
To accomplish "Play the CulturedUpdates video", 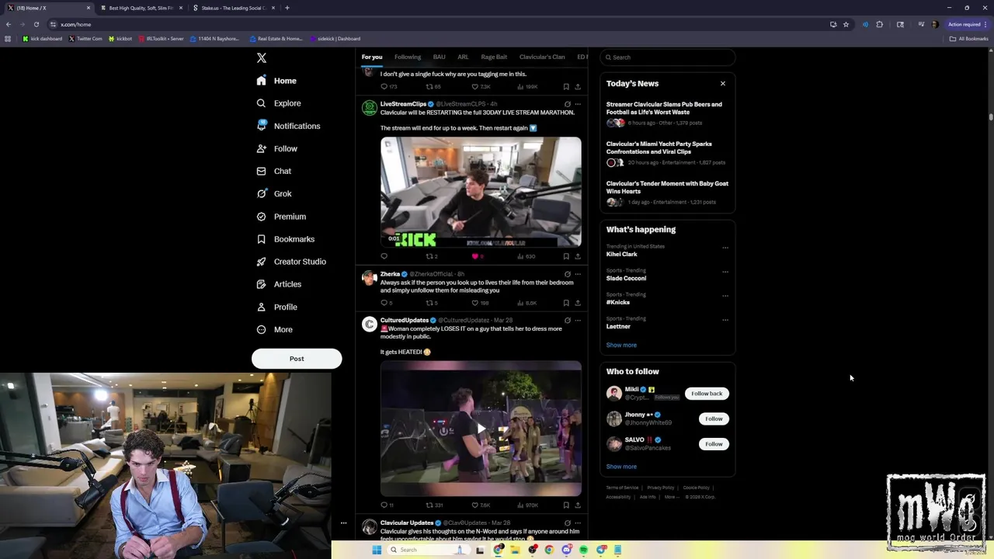I will [481, 429].
